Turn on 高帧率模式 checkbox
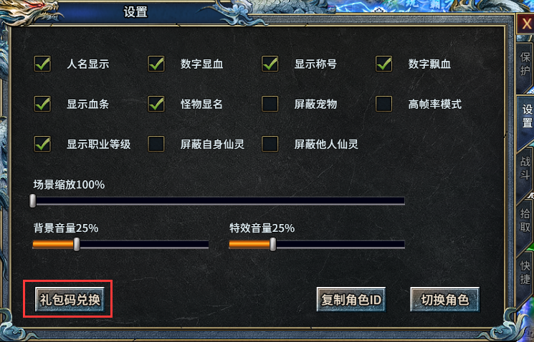Viewport: 534px width, 342px height. 383,104
